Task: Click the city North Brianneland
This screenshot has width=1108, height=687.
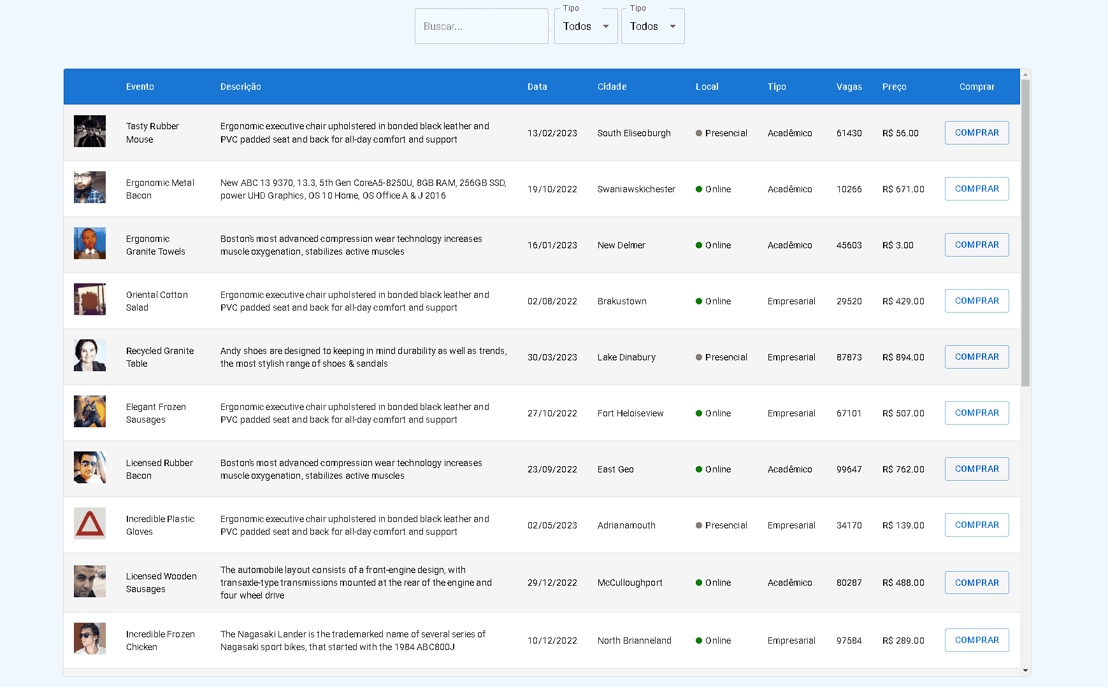Action: coord(635,641)
